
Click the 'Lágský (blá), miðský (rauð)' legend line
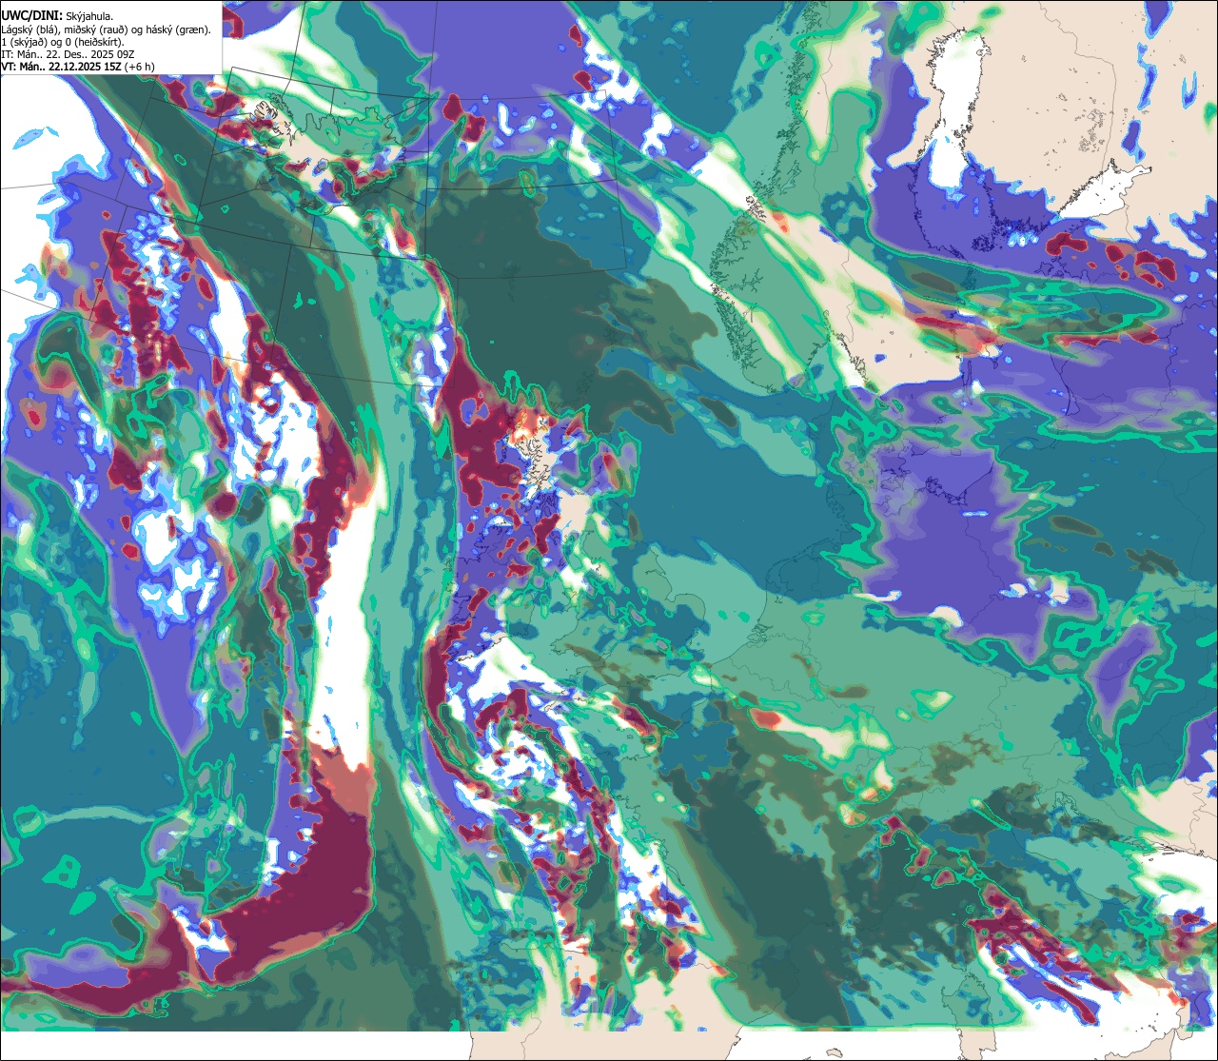pyautogui.click(x=107, y=29)
